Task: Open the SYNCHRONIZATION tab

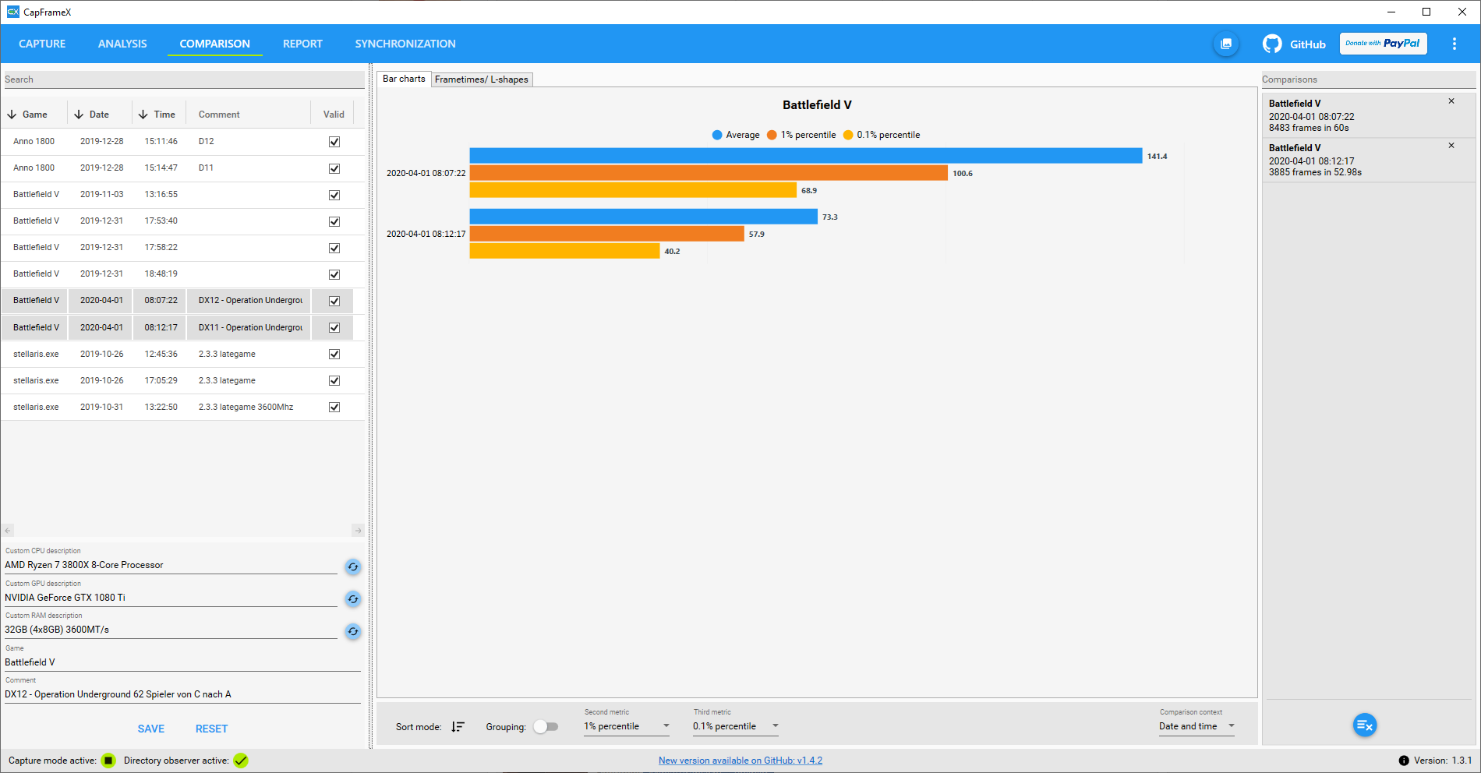Action: (x=405, y=44)
